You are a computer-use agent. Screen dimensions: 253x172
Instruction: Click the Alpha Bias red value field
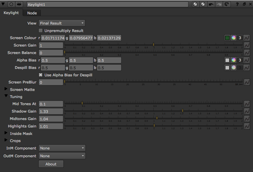[53, 60]
